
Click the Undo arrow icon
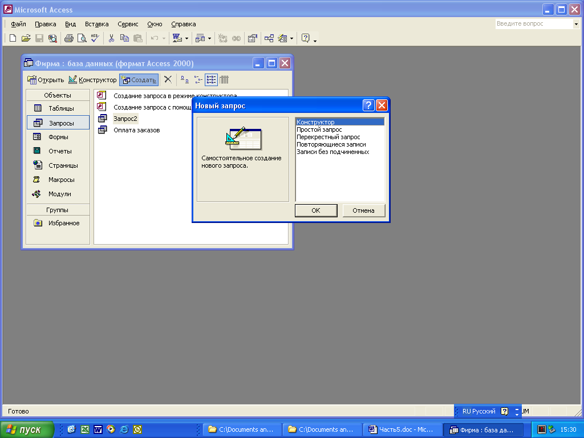[x=155, y=38]
